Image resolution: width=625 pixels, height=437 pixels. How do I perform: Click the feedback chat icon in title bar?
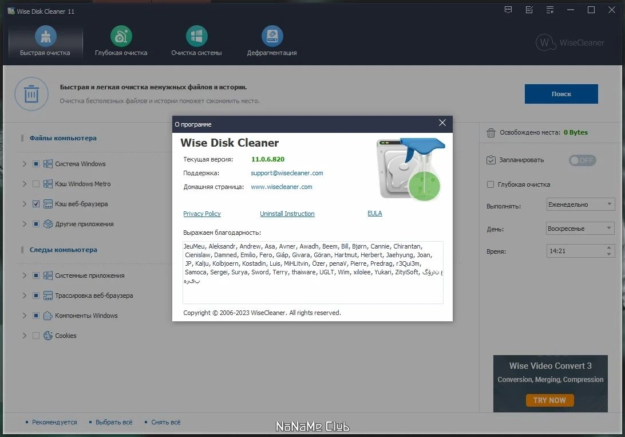[508, 10]
